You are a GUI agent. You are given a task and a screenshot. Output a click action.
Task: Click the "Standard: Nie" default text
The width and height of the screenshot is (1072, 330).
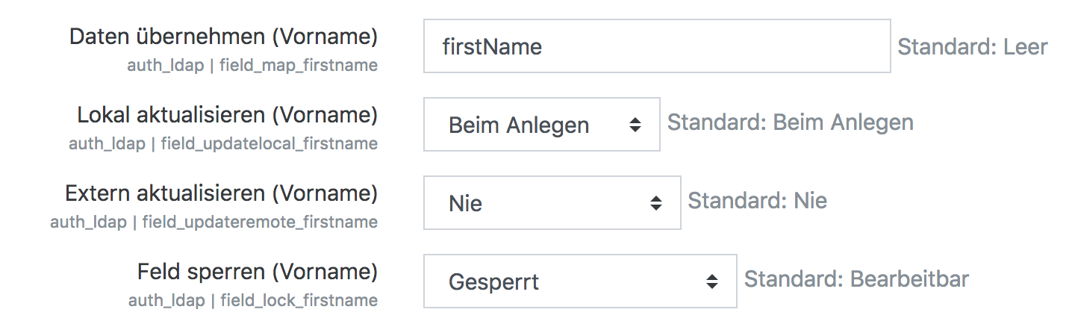757,200
